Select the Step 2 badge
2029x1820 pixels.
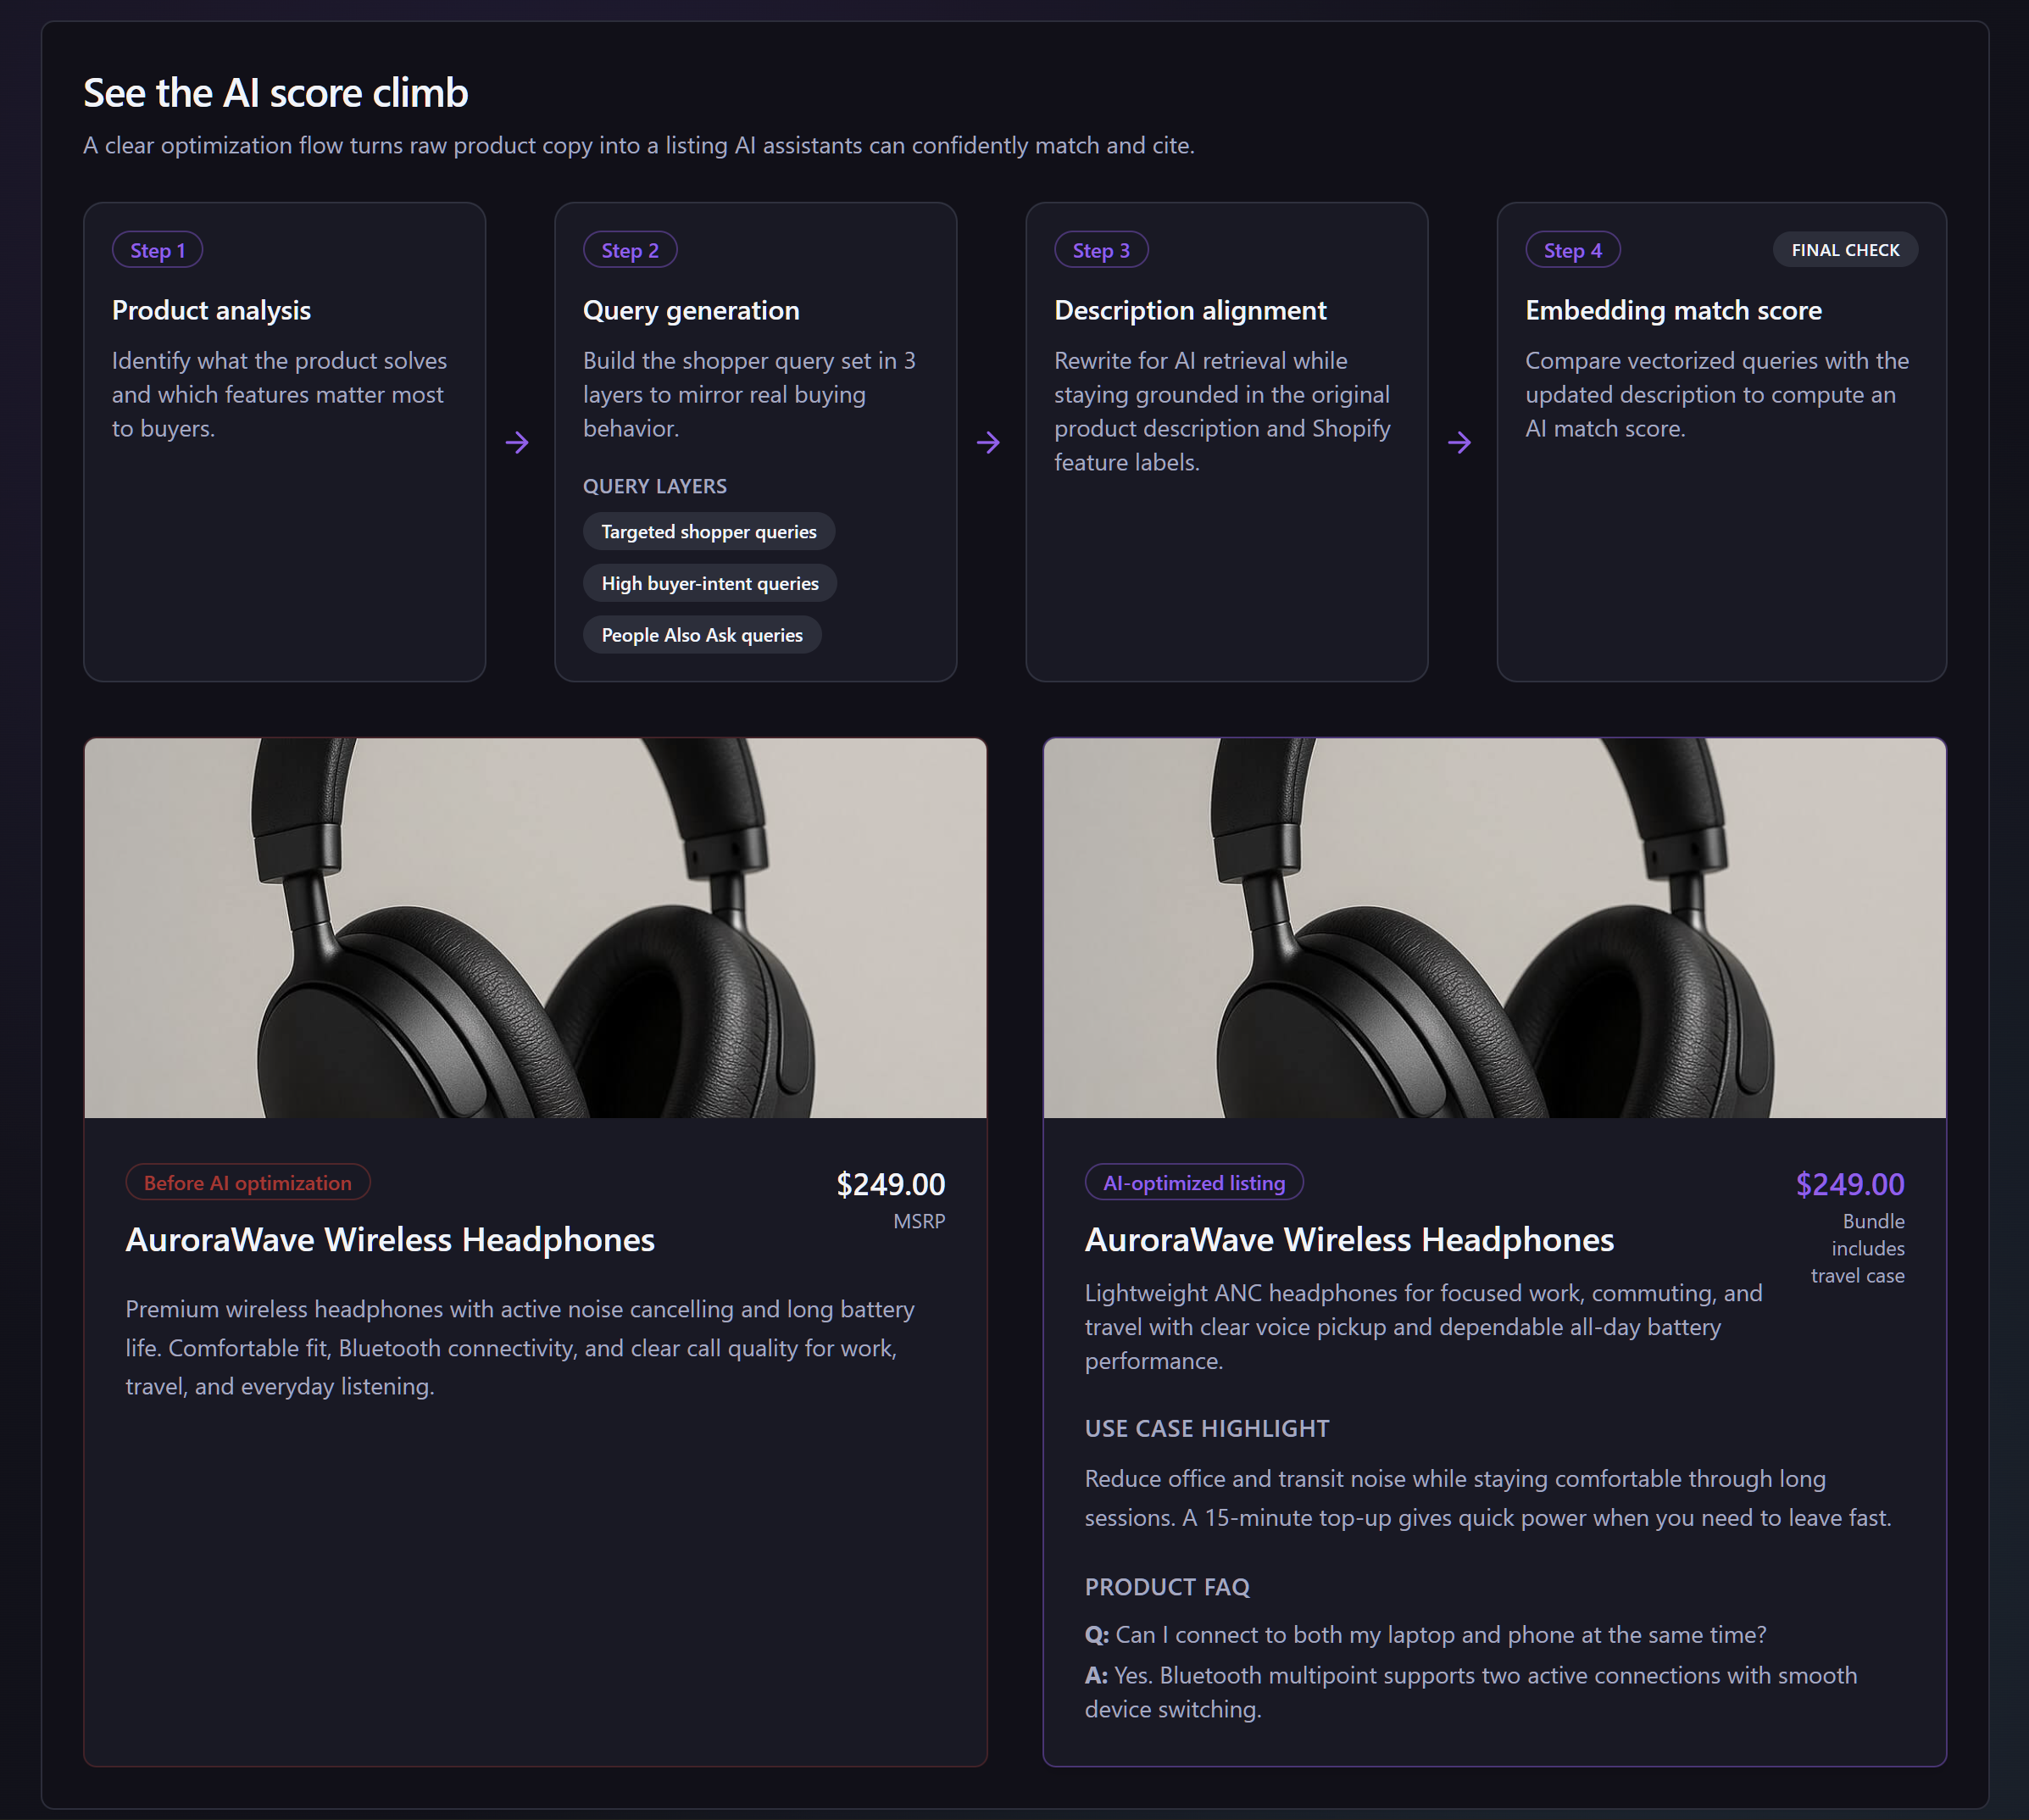click(x=629, y=250)
